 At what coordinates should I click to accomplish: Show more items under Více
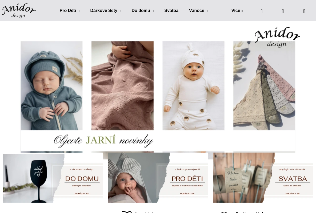click(x=237, y=11)
